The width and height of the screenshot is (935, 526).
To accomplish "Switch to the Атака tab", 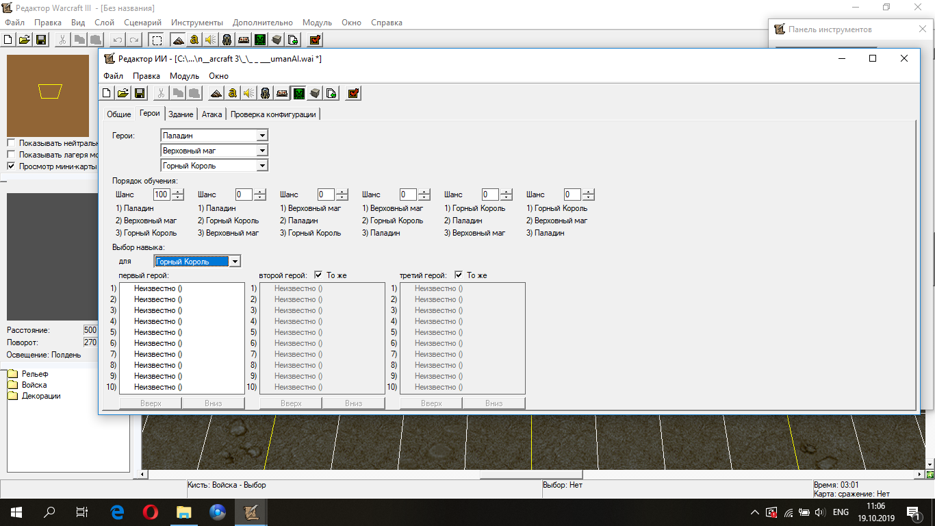I will coord(212,114).
